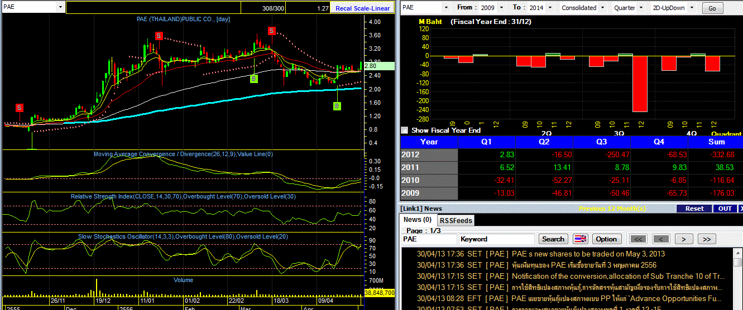The height and width of the screenshot is (310, 743).
Task: Click the -65.73 cell for 2009 Q4
Action: coord(659,193)
